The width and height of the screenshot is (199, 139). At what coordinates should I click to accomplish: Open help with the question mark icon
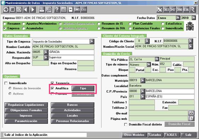click(57, 10)
